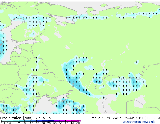The image size is (160, 124).
Task: Select the 30–35 mm purple legend swatch
Action: [x=57, y=121]
